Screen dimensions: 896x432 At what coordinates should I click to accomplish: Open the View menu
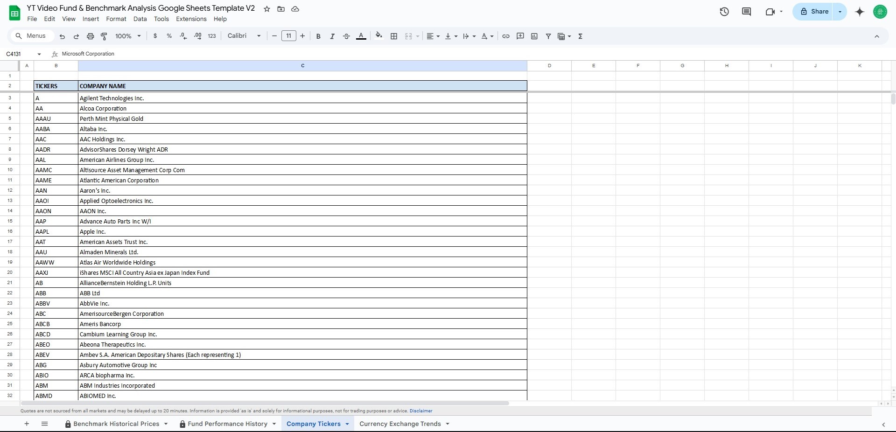click(69, 19)
